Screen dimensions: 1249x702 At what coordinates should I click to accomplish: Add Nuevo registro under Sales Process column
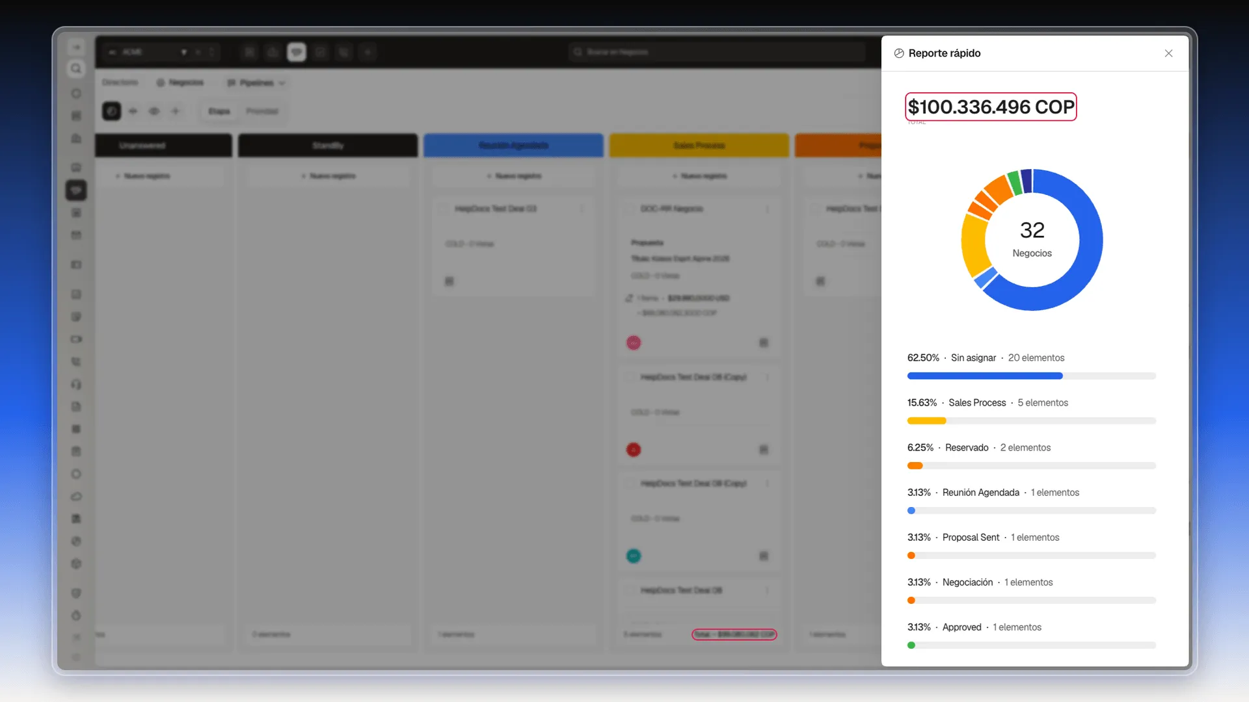click(x=699, y=176)
